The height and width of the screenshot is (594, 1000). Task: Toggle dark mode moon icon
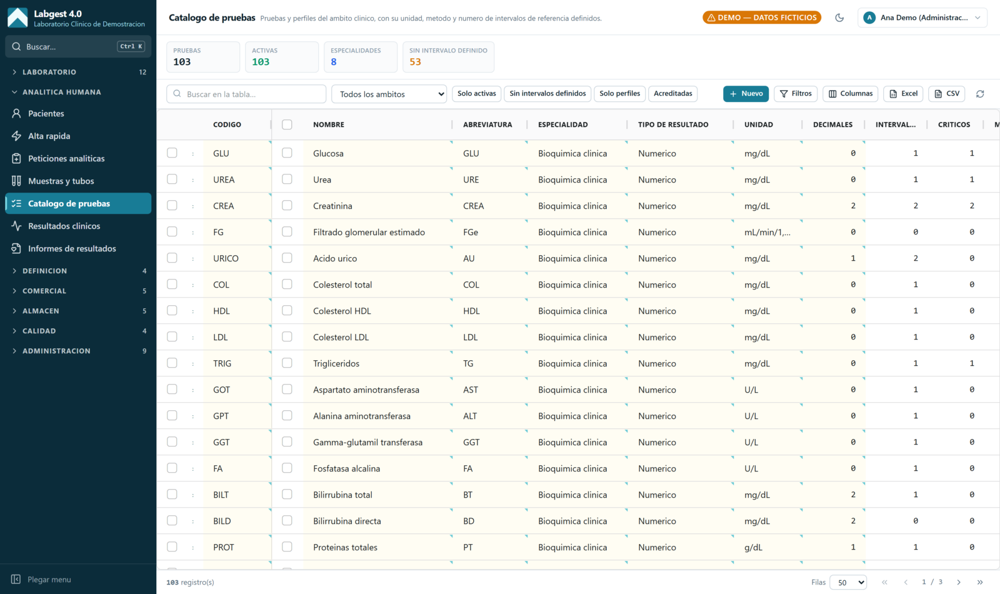839,18
